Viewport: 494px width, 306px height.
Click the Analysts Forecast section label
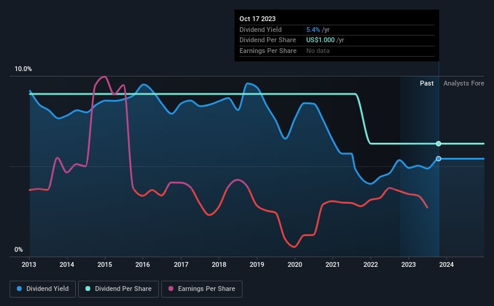(464, 83)
